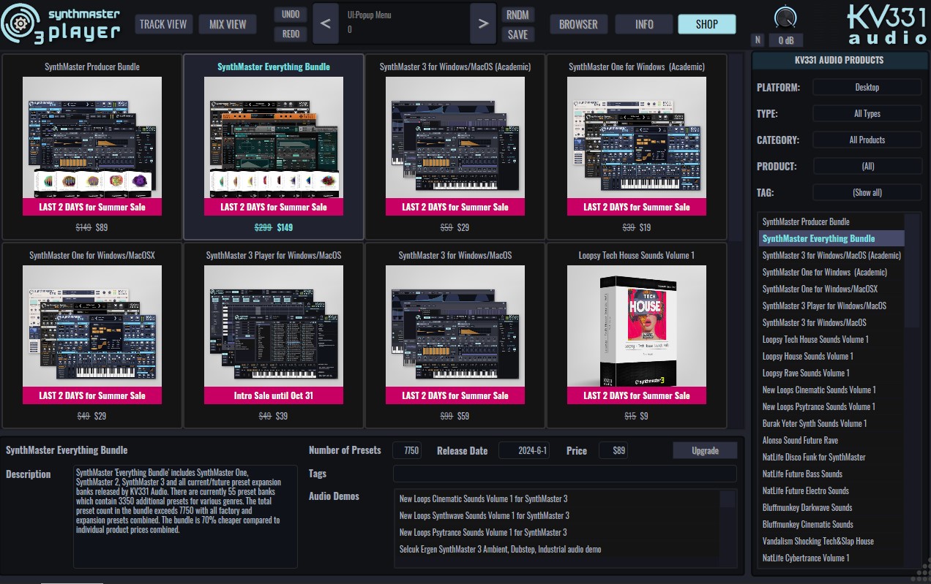Open the Track View
This screenshot has width=931, height=584.
(162, 24)
